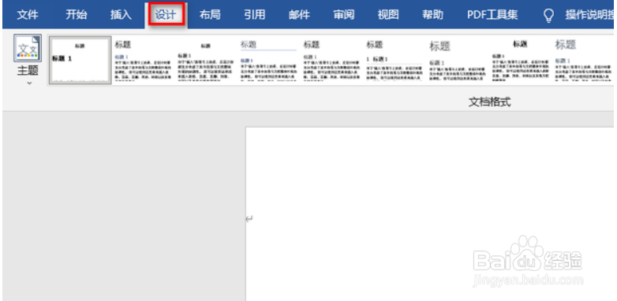Open the PDF工具集 ribbon tab
This screenshot has width=617, height=301.
(x=492, y=15)
